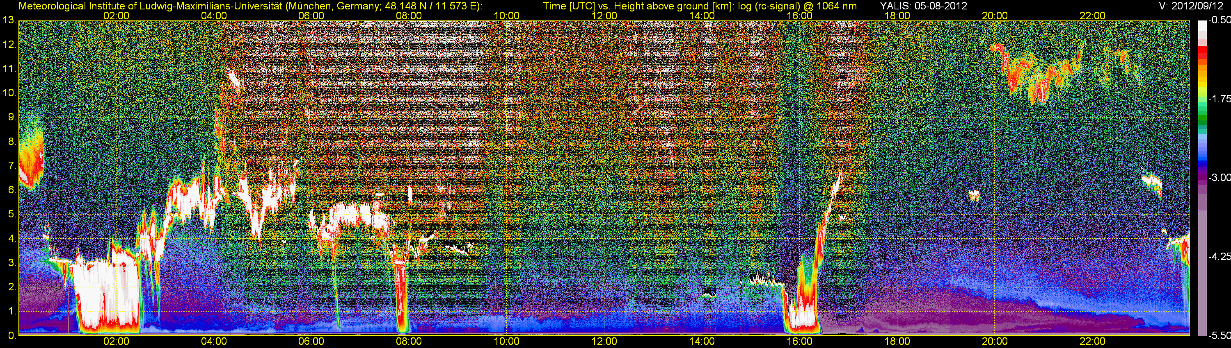Viewport: 1231px width, 348px height.
Task: Click the 06:00 label on the bottom time axis
Action: 311,342
